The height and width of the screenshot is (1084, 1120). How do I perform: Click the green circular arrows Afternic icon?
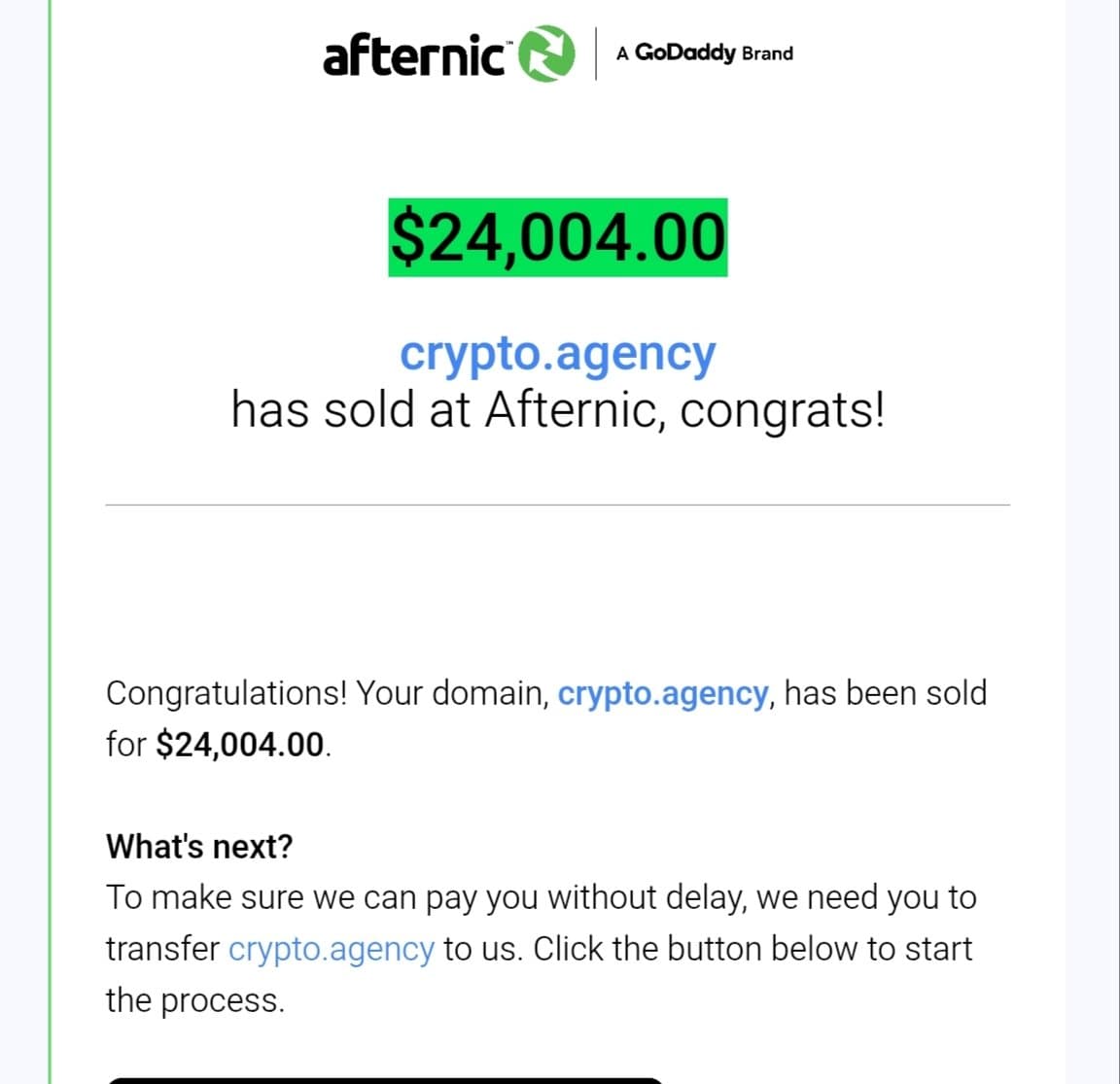(x=546, y=53)
